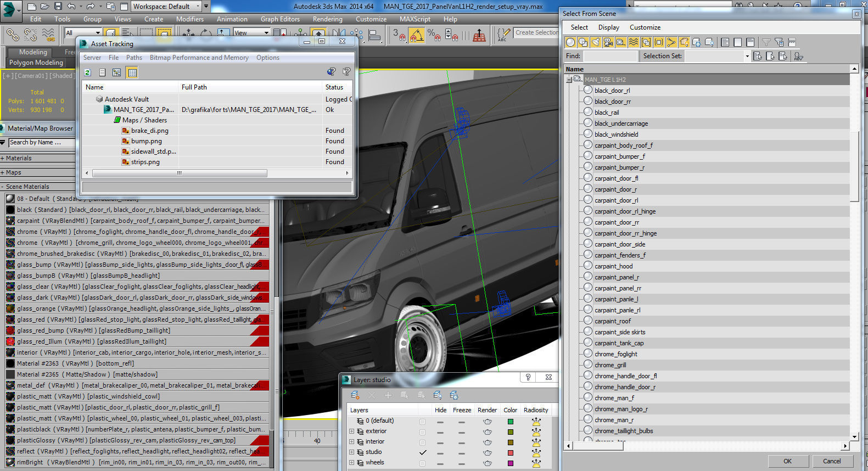The height and width of the screenshot is (471, 868).
Task: Toggle Hide state for studio layer
Action: [x=440, y=453]
